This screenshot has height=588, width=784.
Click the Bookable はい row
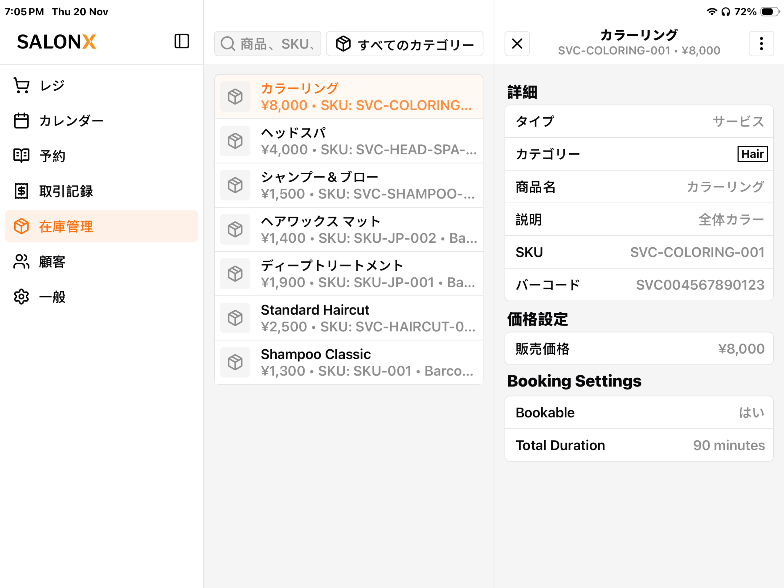(639, 413)
